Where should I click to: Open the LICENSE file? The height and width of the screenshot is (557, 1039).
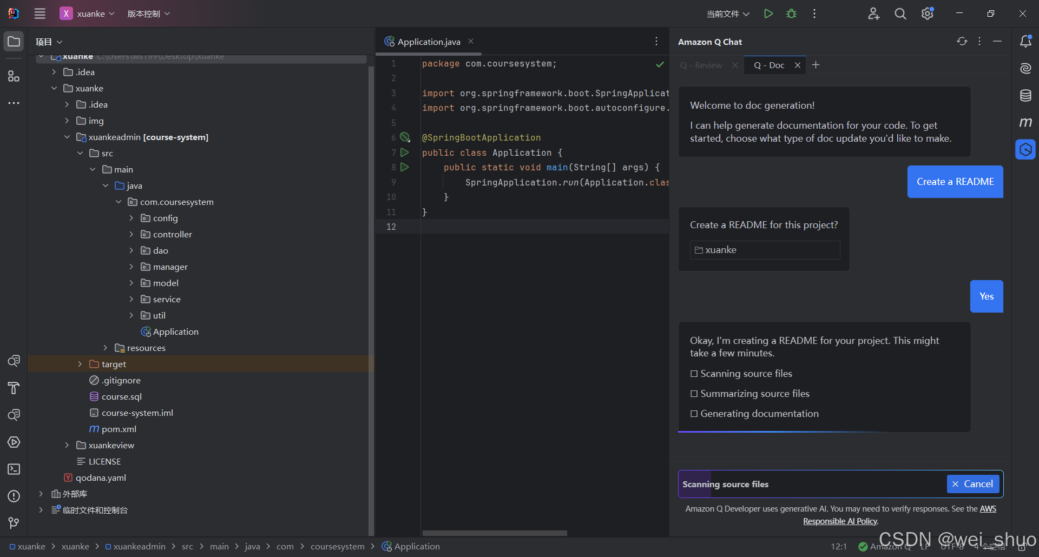pyautogui.click(x=104, y=461)
